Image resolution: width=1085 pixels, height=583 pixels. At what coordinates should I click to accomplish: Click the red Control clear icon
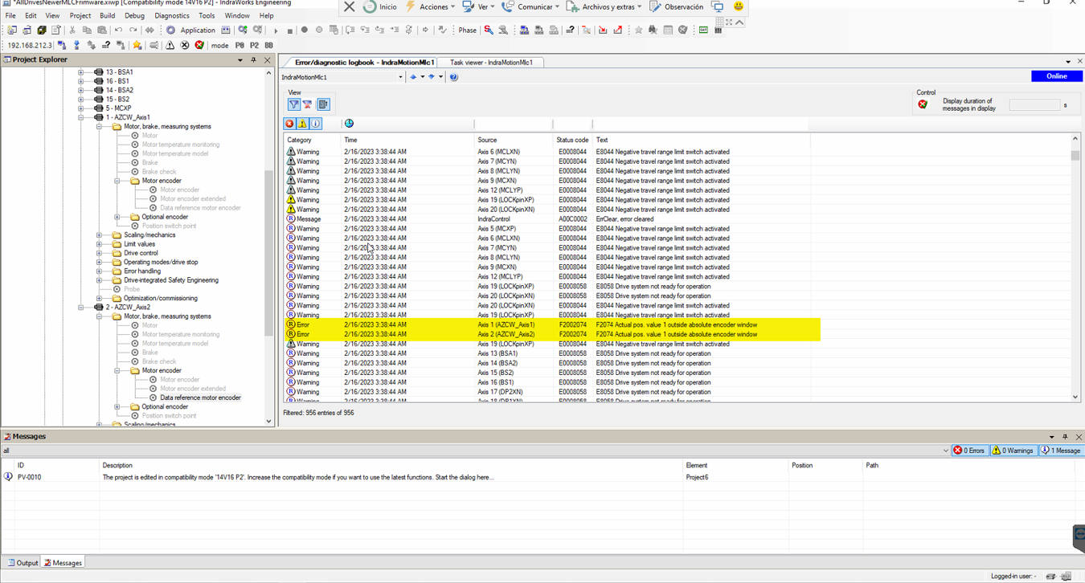coord(923,104)
